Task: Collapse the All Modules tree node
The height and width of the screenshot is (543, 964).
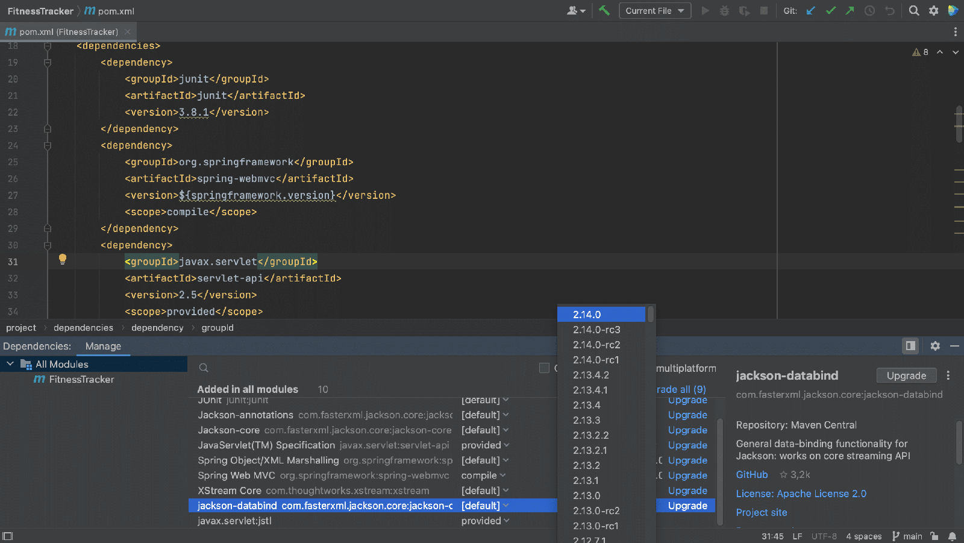Action: pos(10,364)
